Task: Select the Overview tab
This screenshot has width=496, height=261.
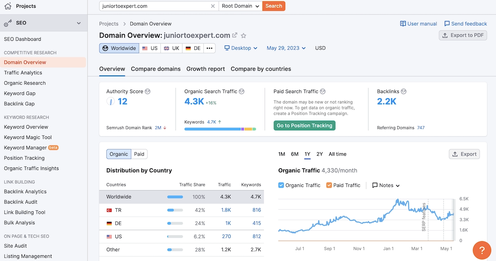Action: [x=112, y=69]
